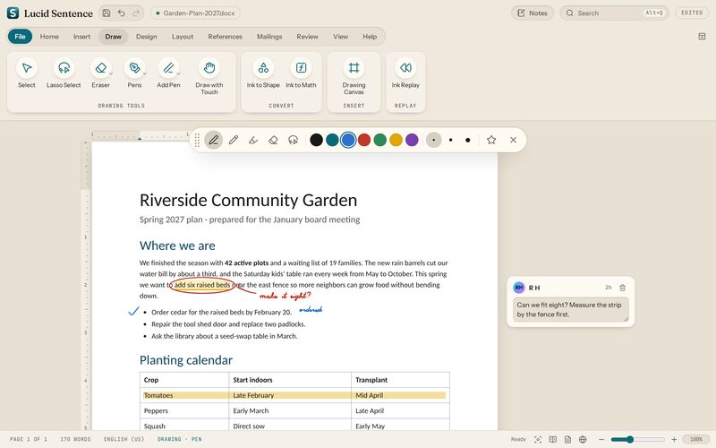Select the medium pen thickness
The height and width of the screenshot is (448, 716).
[451, 140]
